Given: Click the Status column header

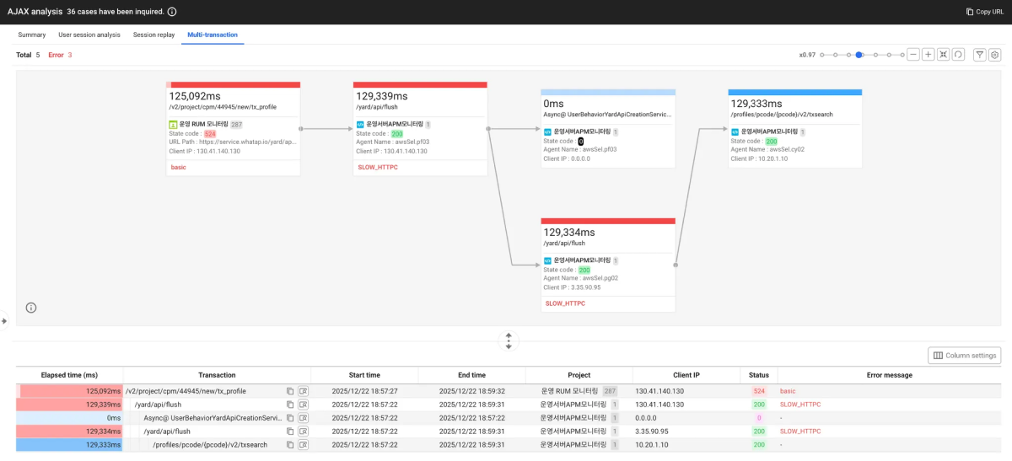Looking at the screenshot, I should (759, 375).
